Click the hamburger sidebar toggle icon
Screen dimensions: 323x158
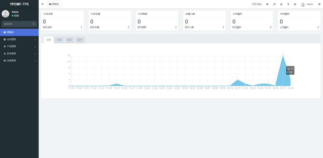tap(43, 4)
